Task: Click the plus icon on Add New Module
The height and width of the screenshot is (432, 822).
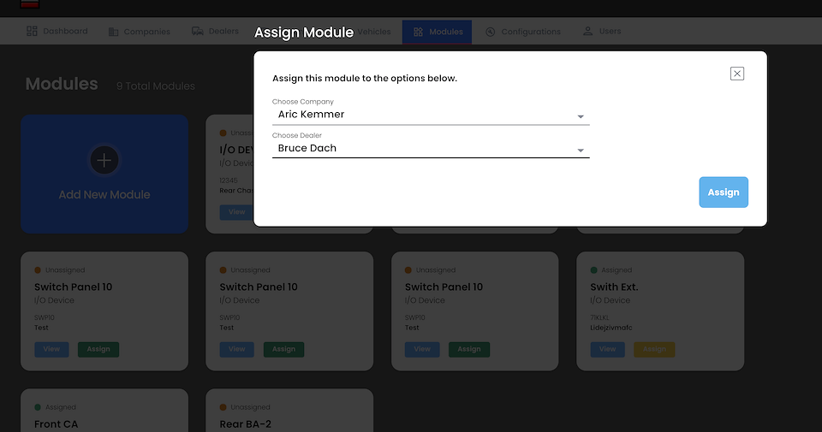Action: click(x=104, y=160)
